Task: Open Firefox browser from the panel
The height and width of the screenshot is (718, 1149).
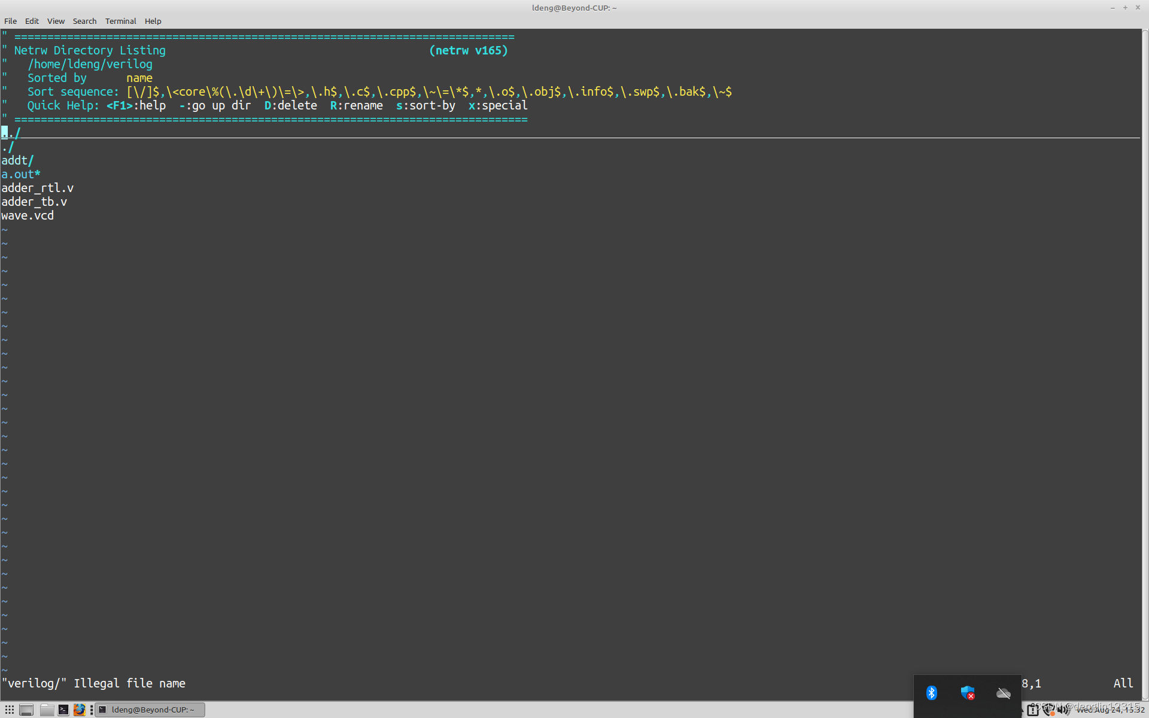Action: pyautogui.click(x=80, y=710)
